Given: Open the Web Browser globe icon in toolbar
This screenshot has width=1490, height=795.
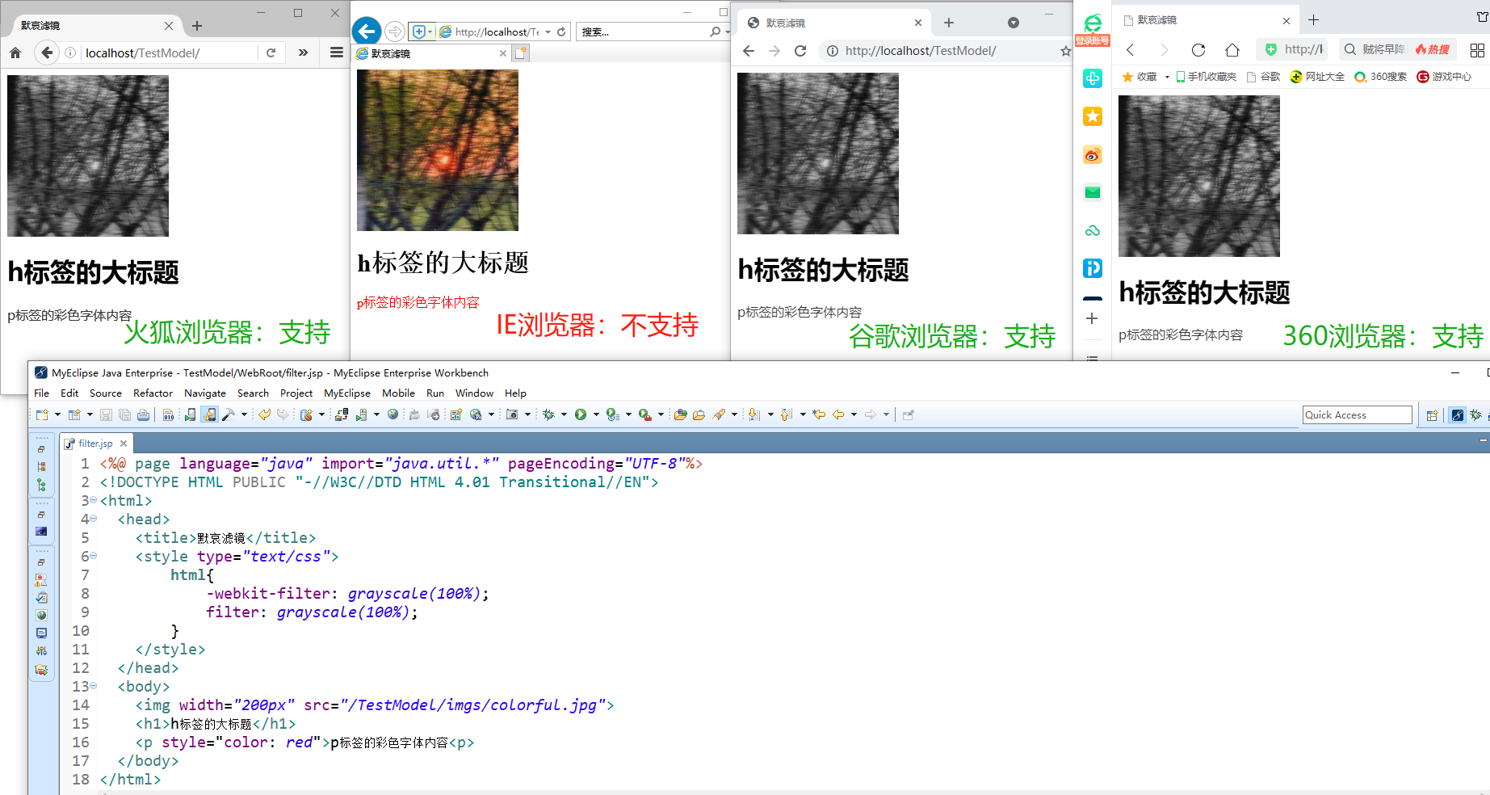Looking at the screenshot, I should point(392,414).
